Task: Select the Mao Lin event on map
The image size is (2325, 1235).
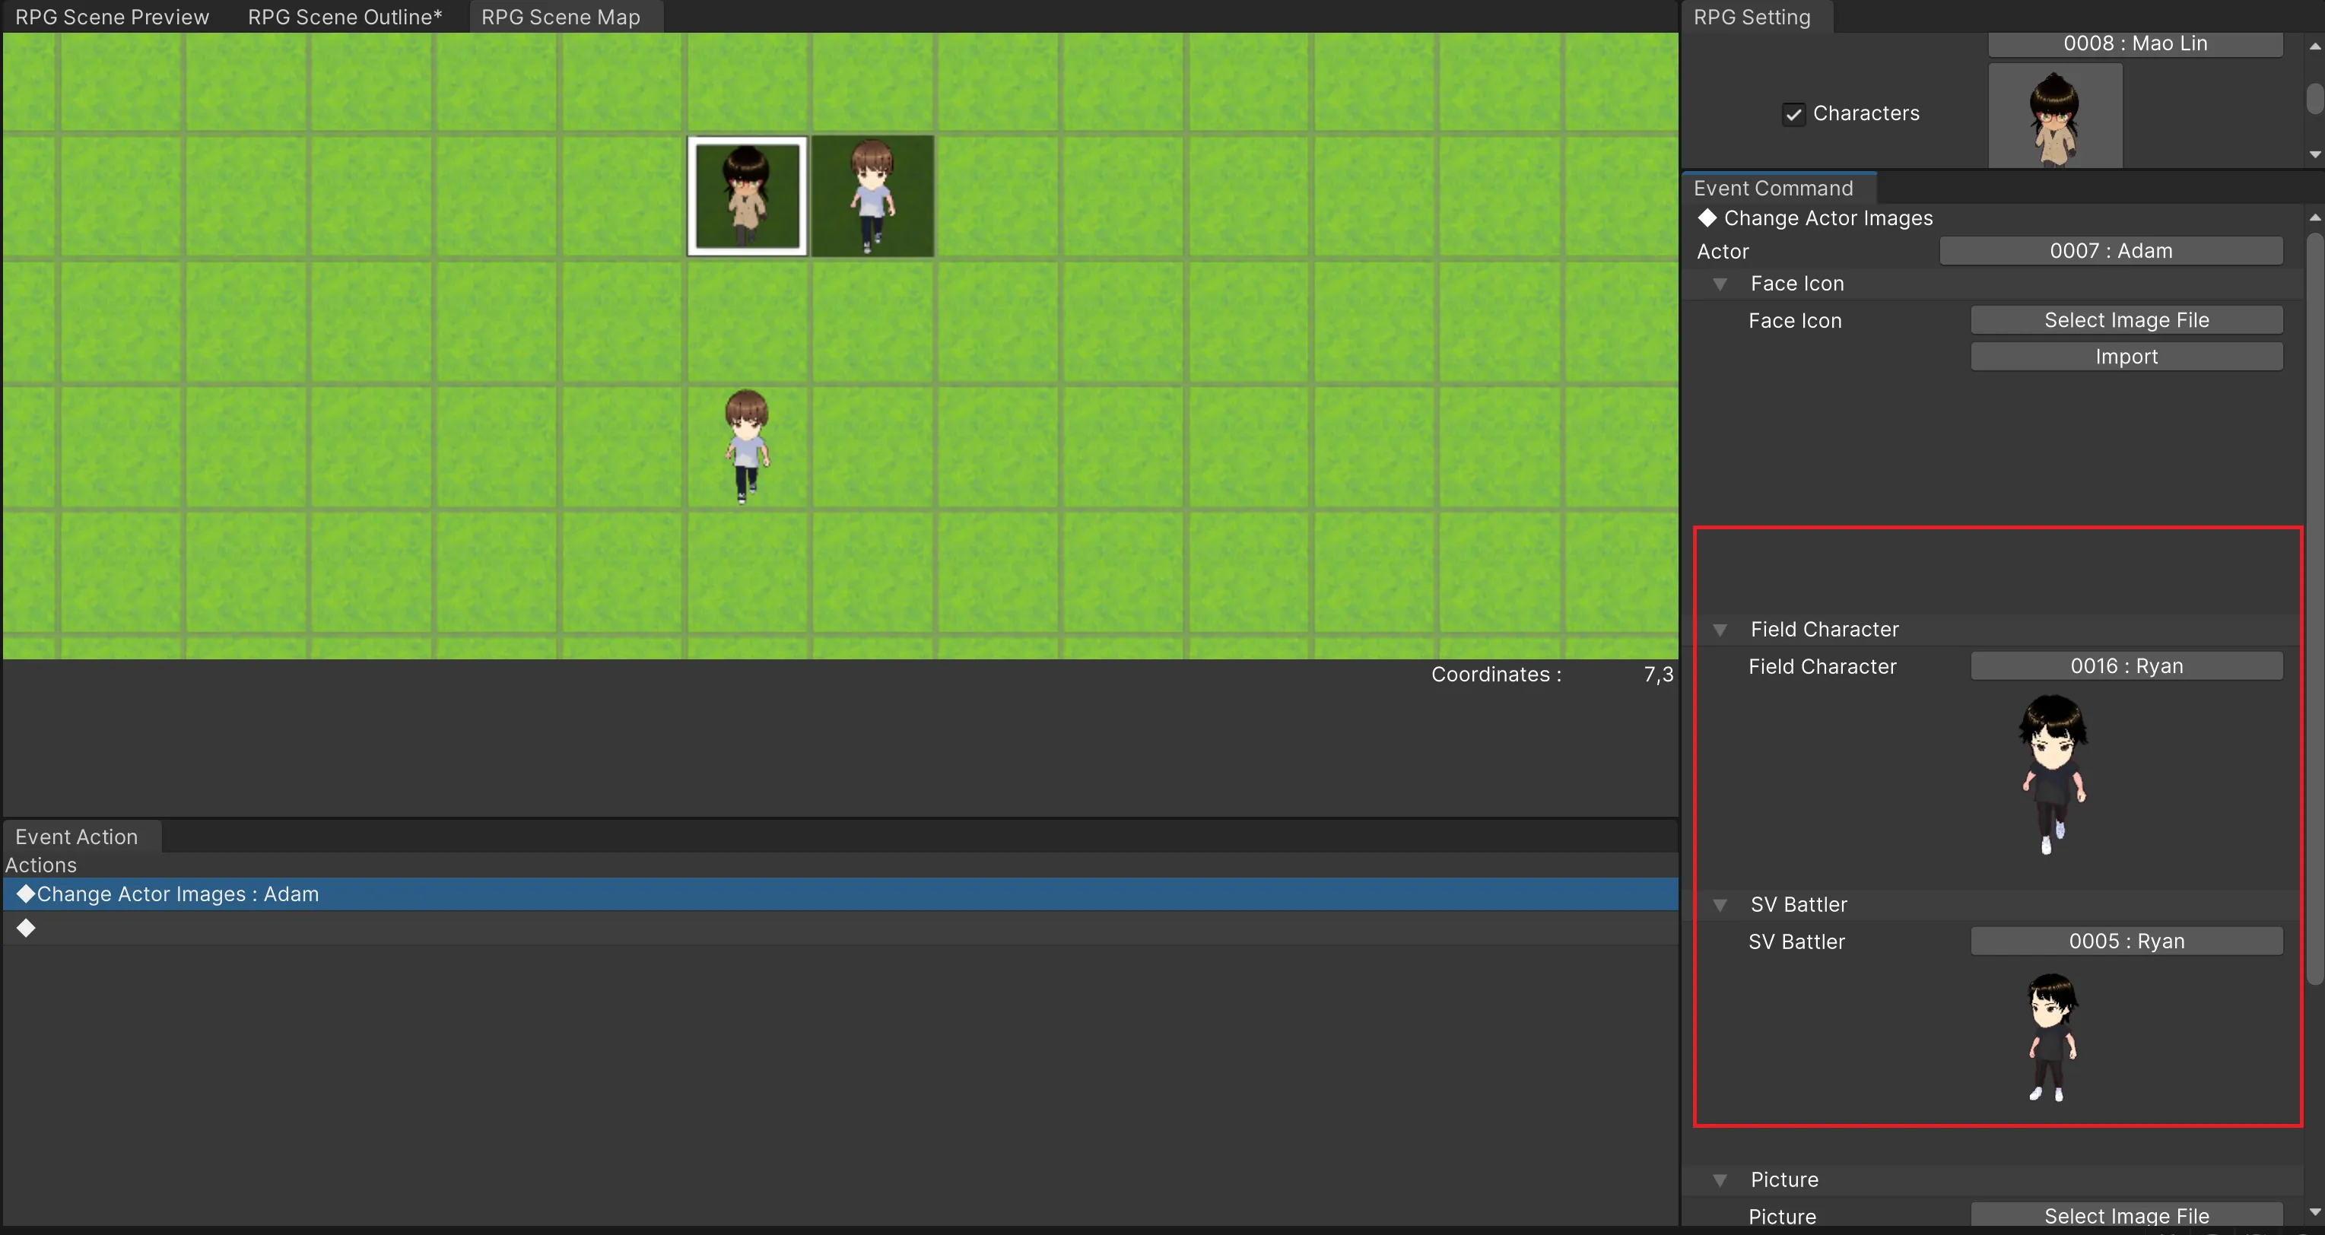Action: coord(746,196)
